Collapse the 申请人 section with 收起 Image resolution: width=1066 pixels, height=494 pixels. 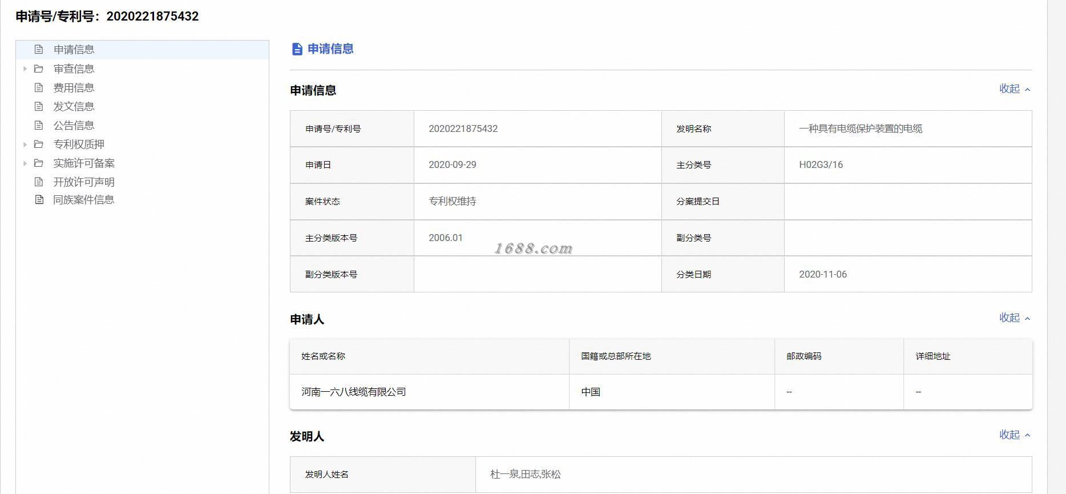click(x=1015, y=318)
